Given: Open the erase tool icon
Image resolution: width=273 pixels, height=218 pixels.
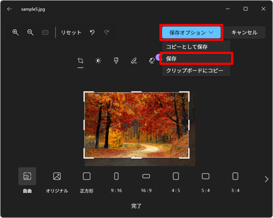Looking at the screenshot, I should click(152, 60).
